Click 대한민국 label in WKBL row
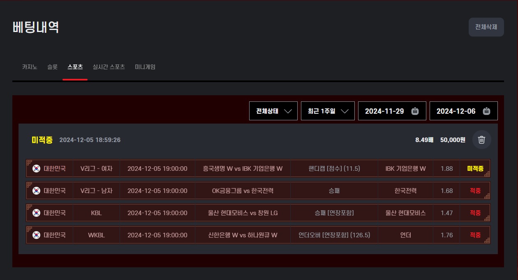 point(55,235)
